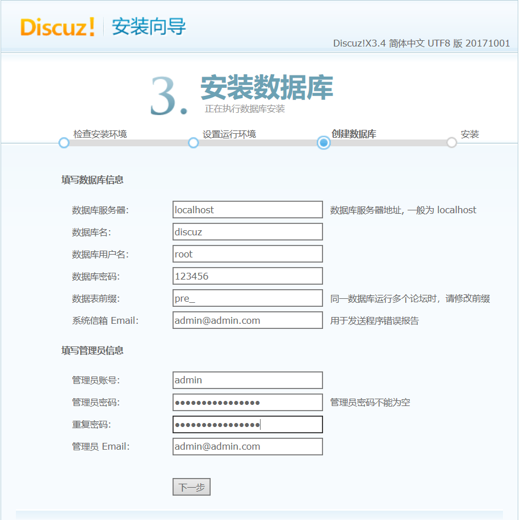This screenshot has height=520, width=520.
Task: Click the final 安装 step circle marker
Action: tap(452, 143)
